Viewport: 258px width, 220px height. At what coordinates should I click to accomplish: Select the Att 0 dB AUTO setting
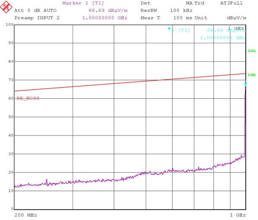coord(35,11)
